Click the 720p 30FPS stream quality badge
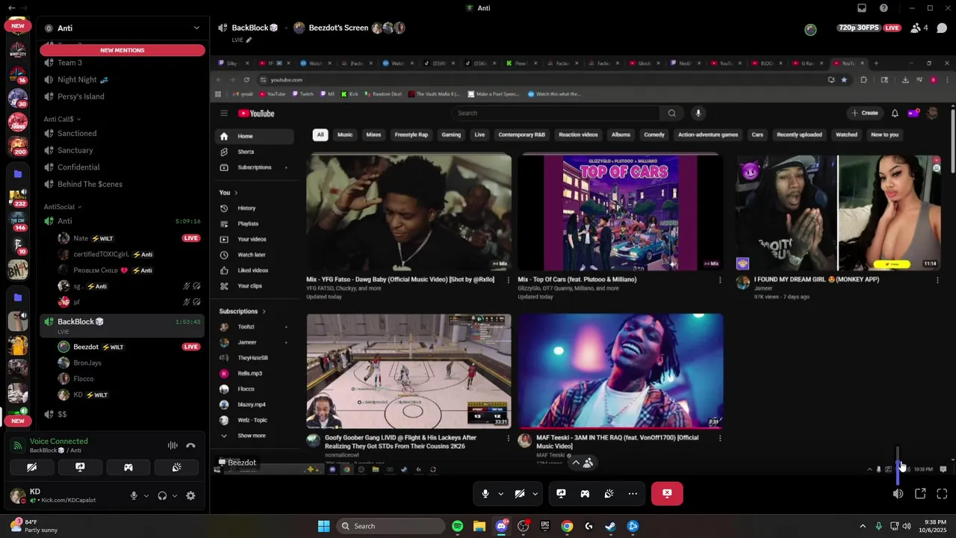This screenshot has width=956, height=538. 860,28
